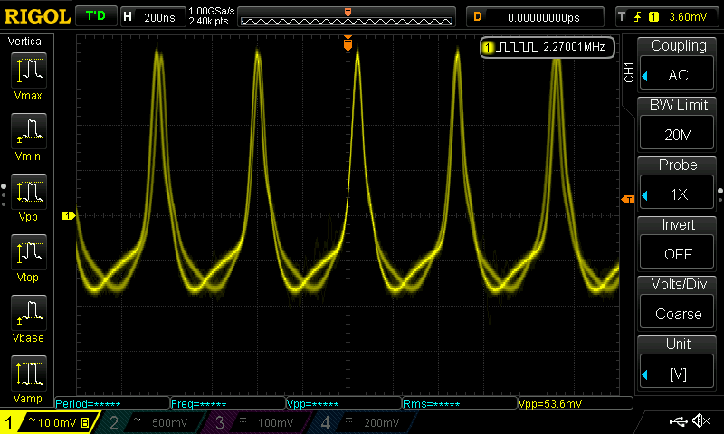Select the Vbase measurement icon
724x434 pixels.
pos(29,313)
